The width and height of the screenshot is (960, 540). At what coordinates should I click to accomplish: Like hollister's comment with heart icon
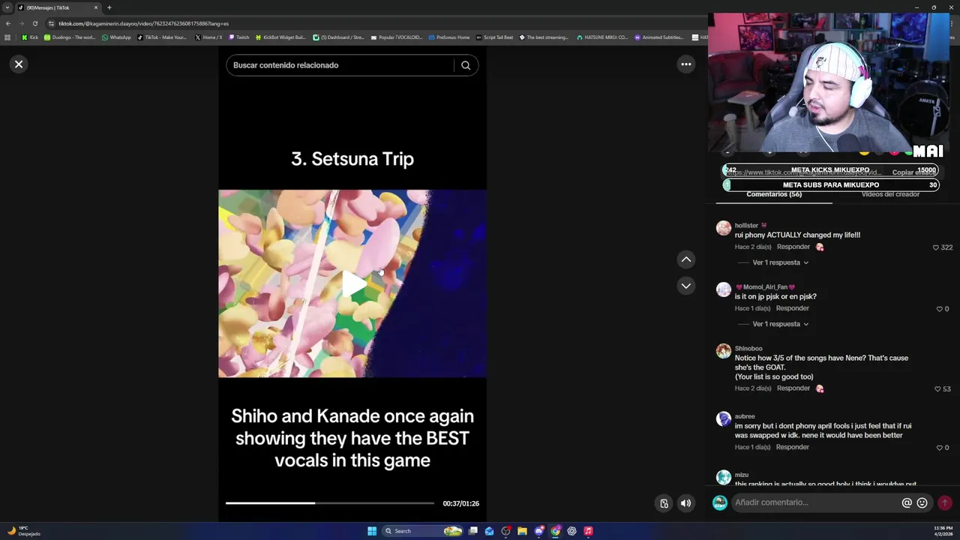coord(935,247)
